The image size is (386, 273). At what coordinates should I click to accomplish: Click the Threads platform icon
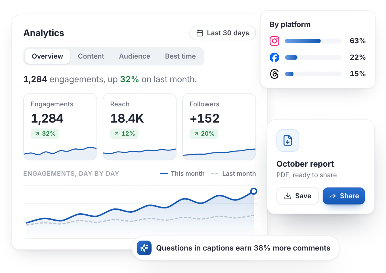(274, 74)
